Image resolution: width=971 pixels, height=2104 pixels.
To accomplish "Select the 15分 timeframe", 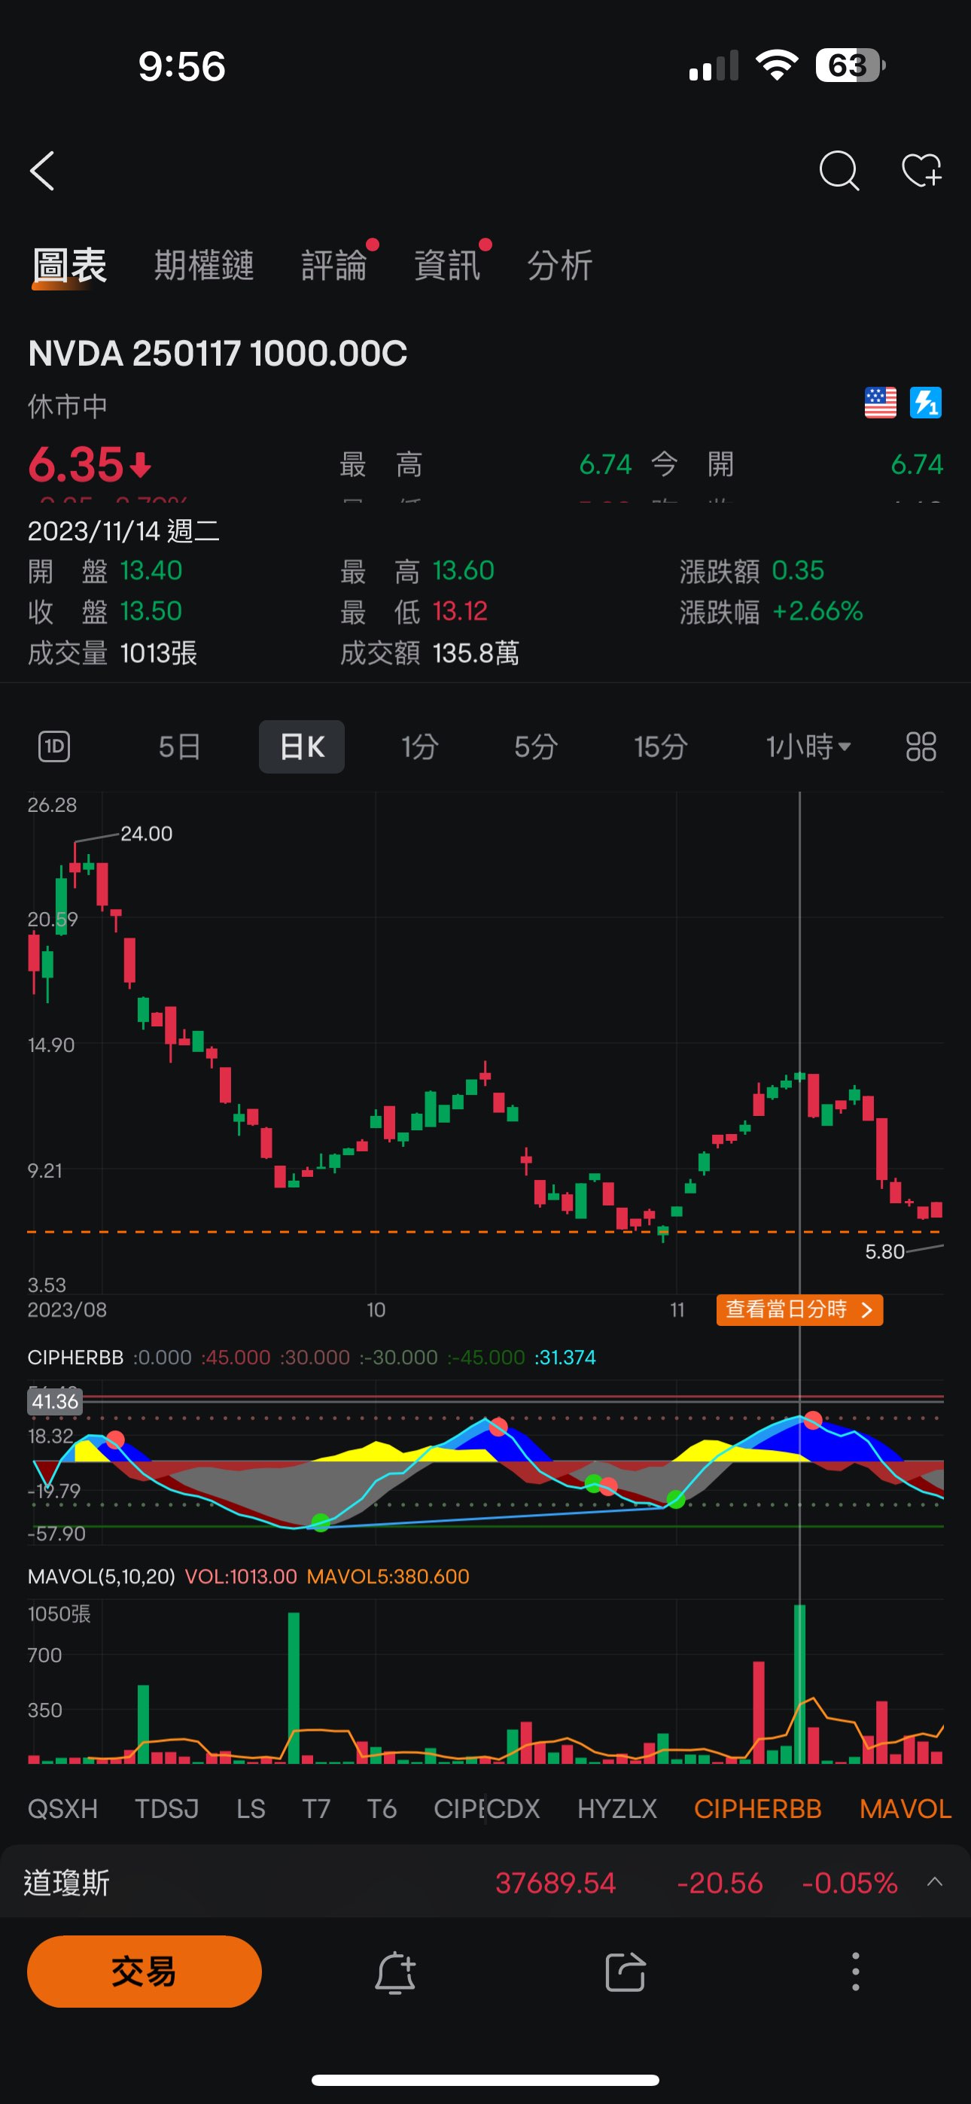I will tap(660, 746).
